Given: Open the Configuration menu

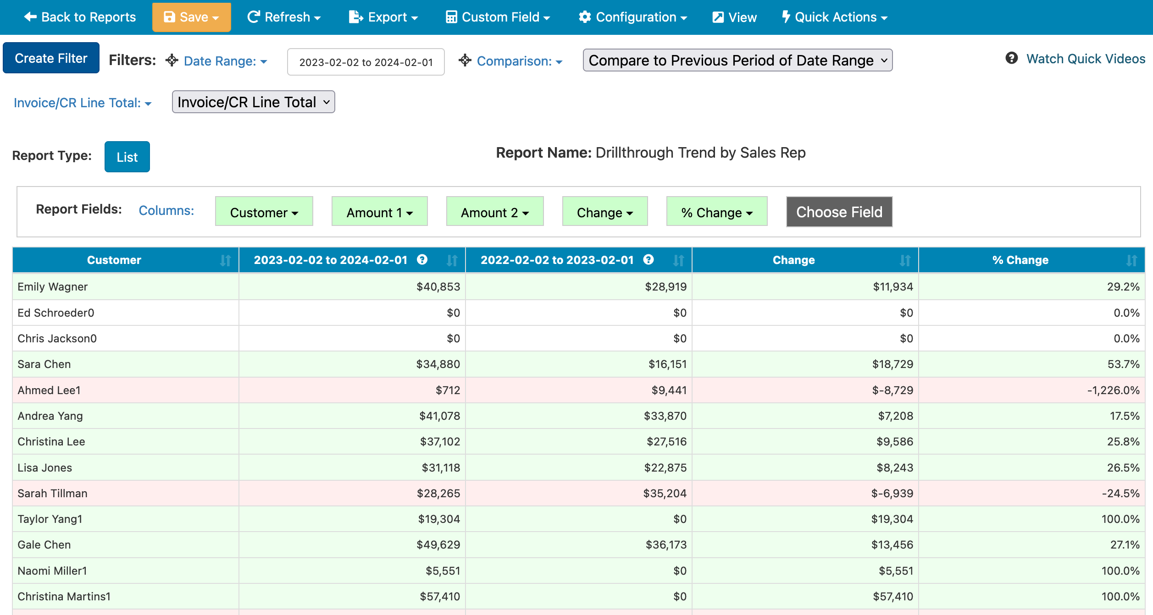Looking at the screenshot, I should point(633,17).
